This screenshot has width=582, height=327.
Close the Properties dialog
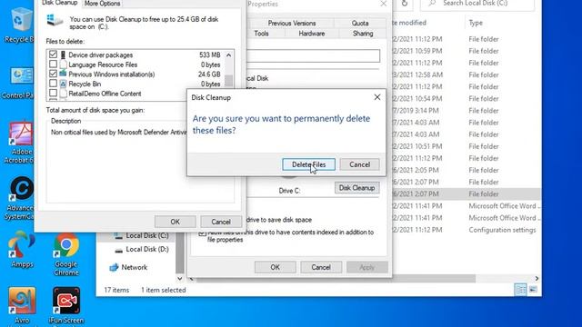point(384,4)
